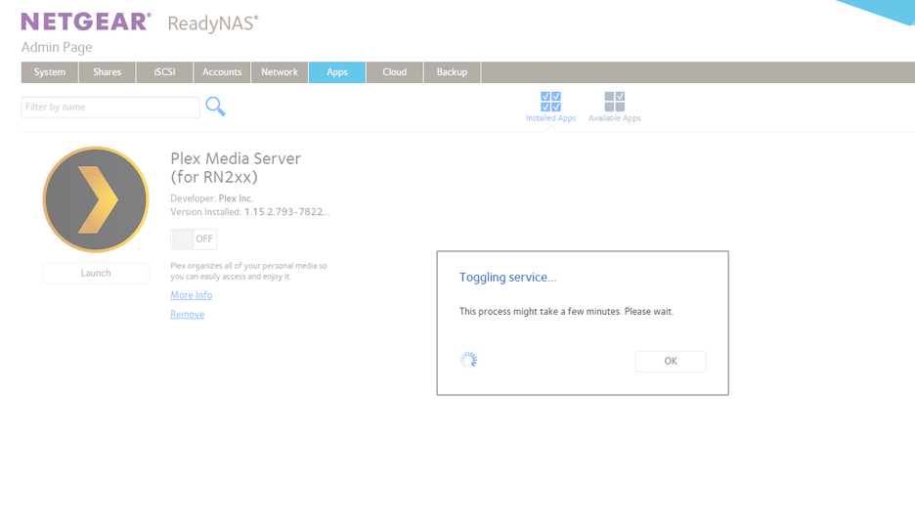Click the 'Plex Media Server (for RN2xx)' title
The width and height of the screenshot is (915, 522).
(x=236, y=167)
